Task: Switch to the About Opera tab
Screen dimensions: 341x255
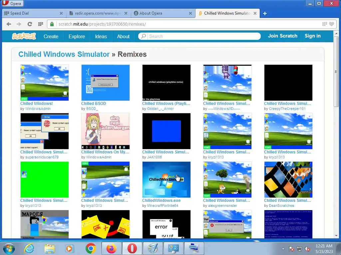Action: pos(163,13)
